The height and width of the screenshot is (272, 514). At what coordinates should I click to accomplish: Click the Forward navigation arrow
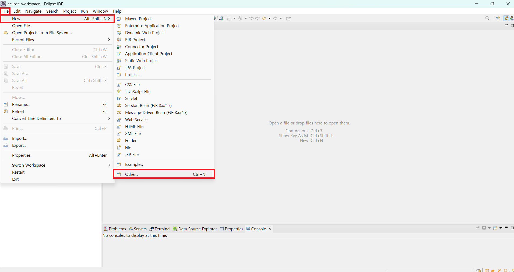click(275, 18)
